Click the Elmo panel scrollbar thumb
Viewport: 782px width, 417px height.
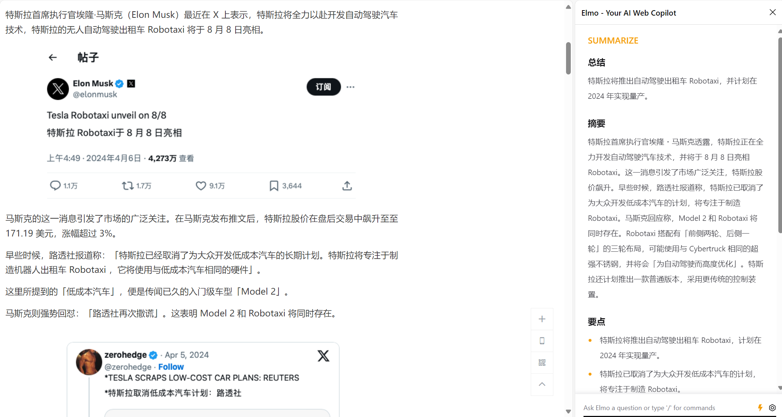tap(780, 134)
